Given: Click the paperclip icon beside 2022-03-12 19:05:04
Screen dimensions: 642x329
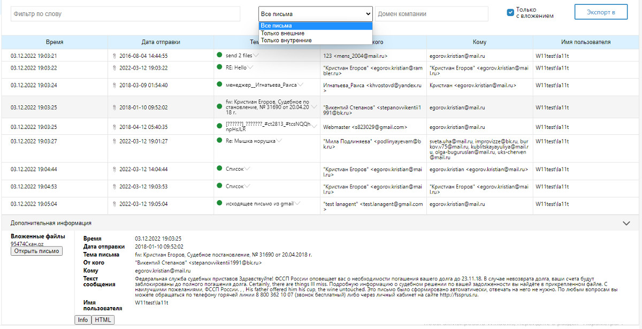Looking at the screenshot, I should click(x=114, y=204).
